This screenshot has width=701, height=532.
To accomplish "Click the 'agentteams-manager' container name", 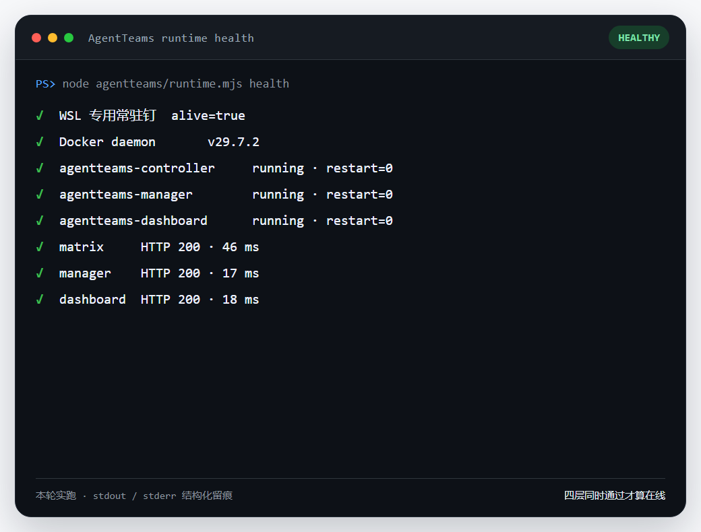I will pyautogui.click(x=125, y=195).
